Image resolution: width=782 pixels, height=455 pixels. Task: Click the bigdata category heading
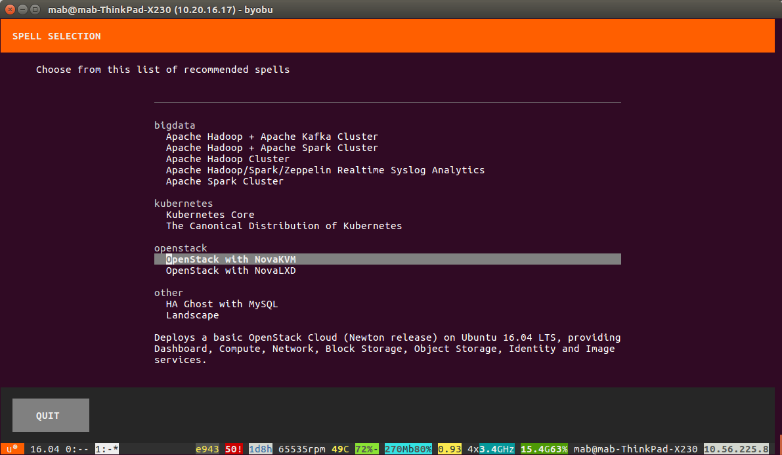pyautogui.click(x=175, y=125)
